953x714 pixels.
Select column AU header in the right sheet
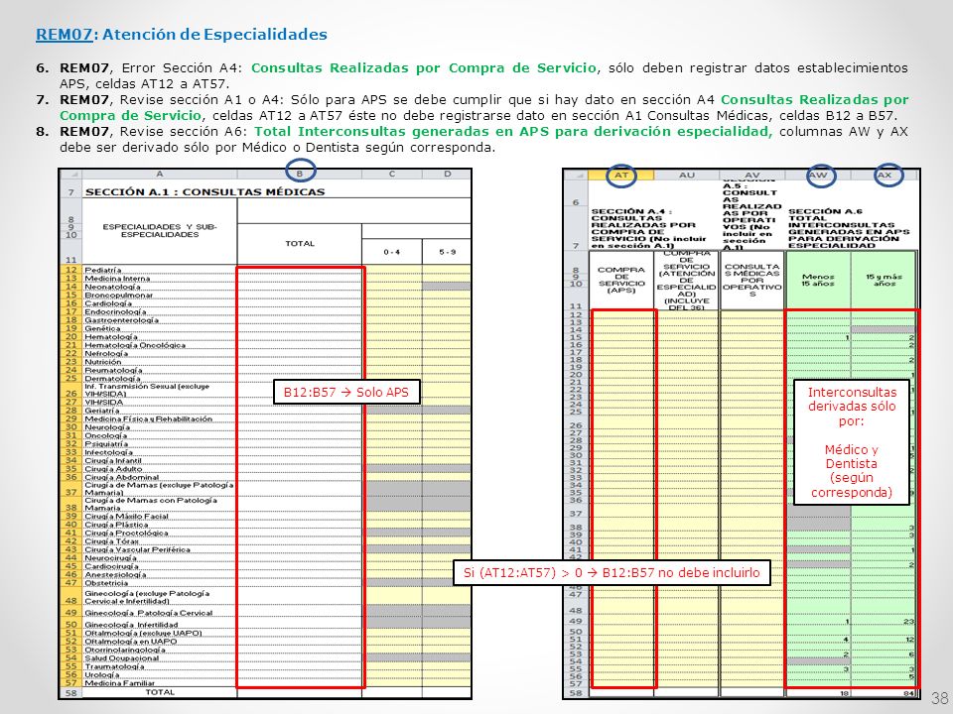[x=687, y=175]
